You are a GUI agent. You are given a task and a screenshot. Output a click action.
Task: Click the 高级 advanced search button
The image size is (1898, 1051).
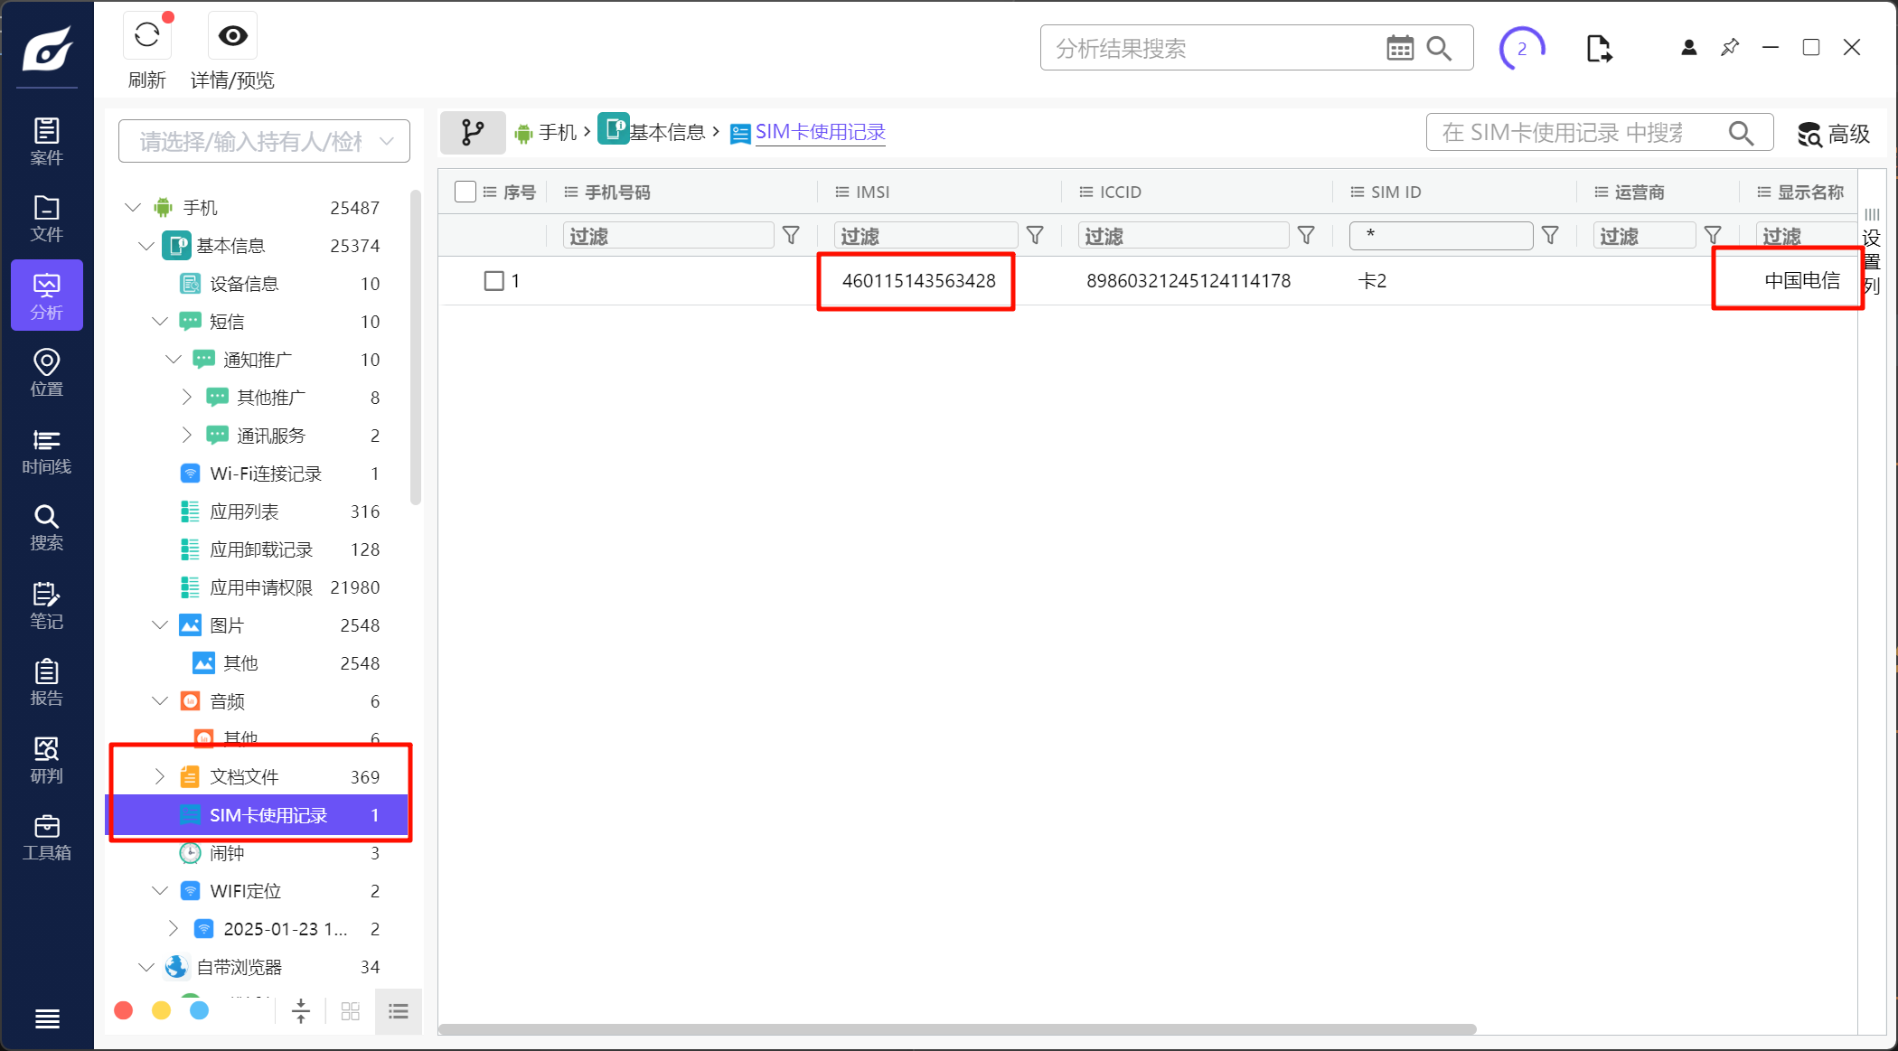(x=1834, y=134)
